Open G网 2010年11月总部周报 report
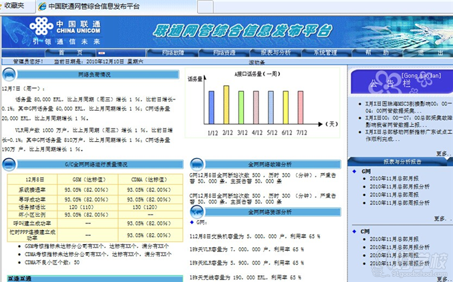This screenshot has width=453, height=282. (394, 195)
